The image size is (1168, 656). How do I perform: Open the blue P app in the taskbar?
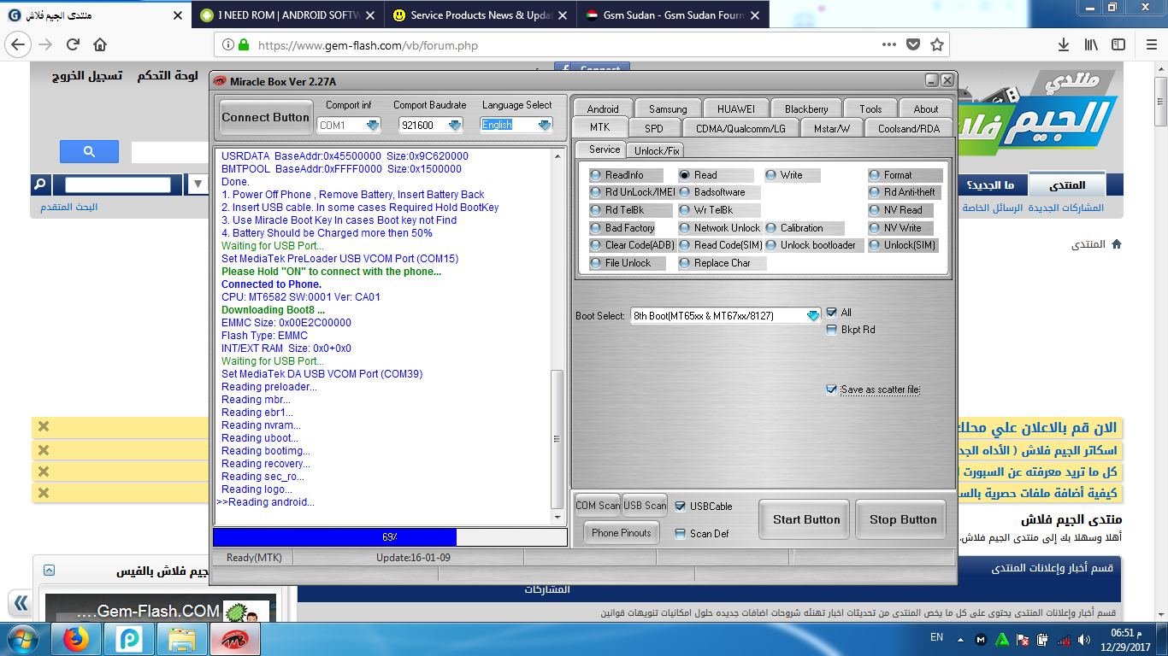129,639
